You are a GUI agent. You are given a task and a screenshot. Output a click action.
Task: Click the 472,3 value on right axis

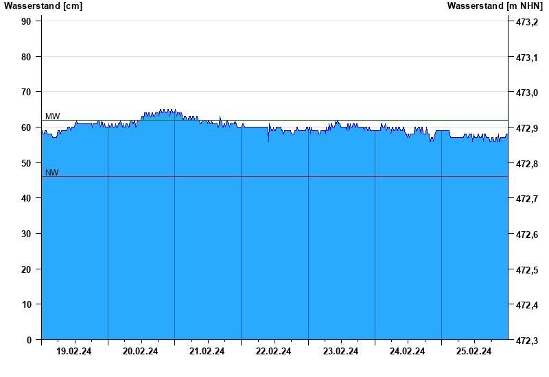click(x=527, y=341)
